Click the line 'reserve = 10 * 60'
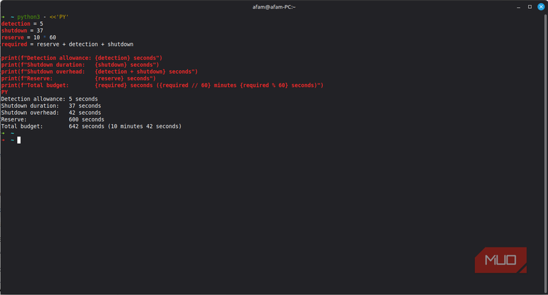The height and width of the screenshot is (295, 548). tap(29, 37)
